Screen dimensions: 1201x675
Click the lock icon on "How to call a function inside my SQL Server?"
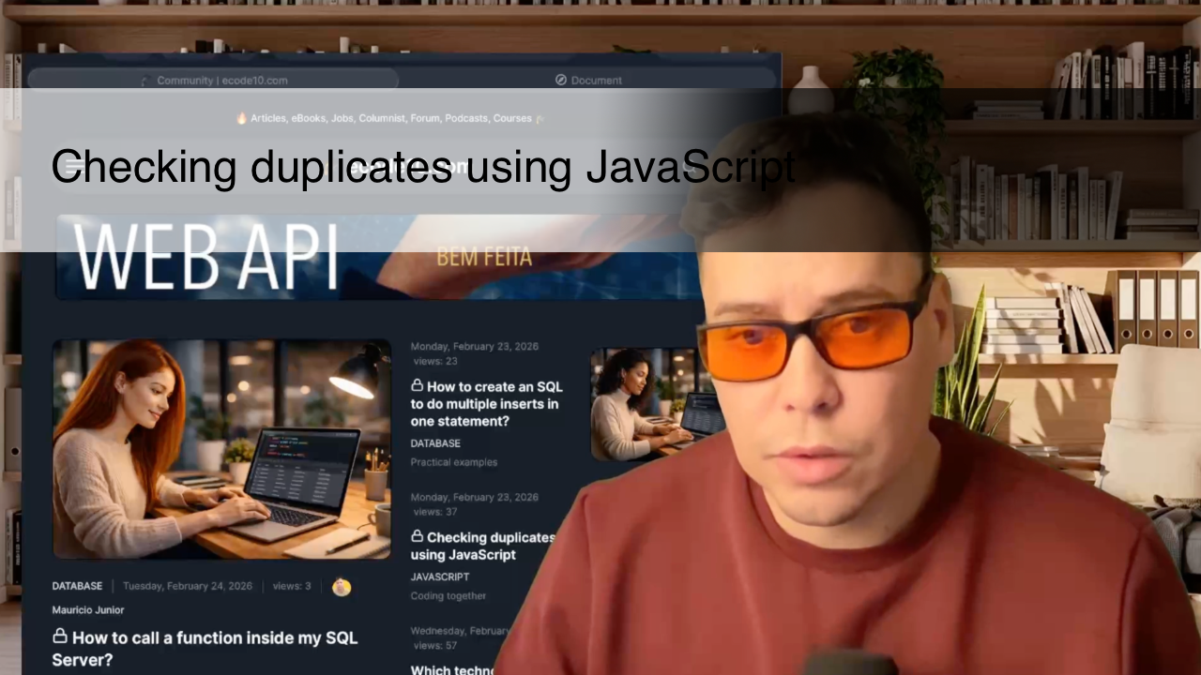[58, 637]
